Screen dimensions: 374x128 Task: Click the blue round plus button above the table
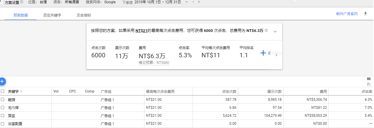coord(1,81)
